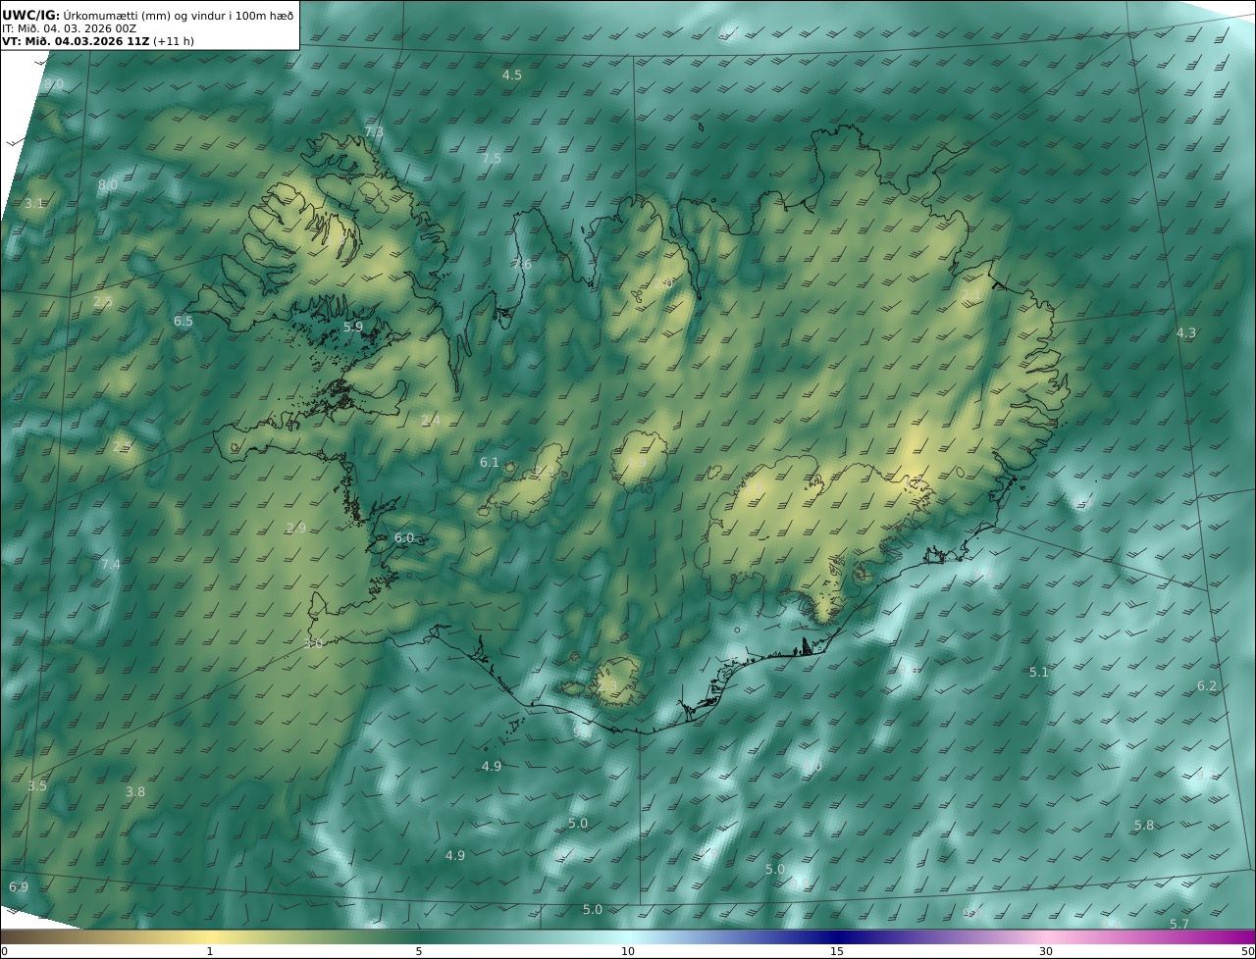
Task: Click the 7.6 value label on the map
Action: pyautogui.click(x=522, y=264)
